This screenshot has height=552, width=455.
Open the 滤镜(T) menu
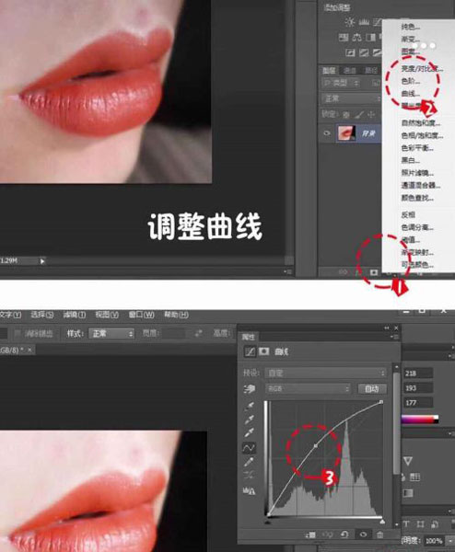pyautogui.click(x=75, y=315)
